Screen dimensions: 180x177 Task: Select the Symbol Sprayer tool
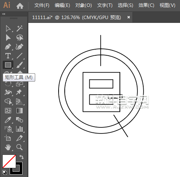point(8,129)
